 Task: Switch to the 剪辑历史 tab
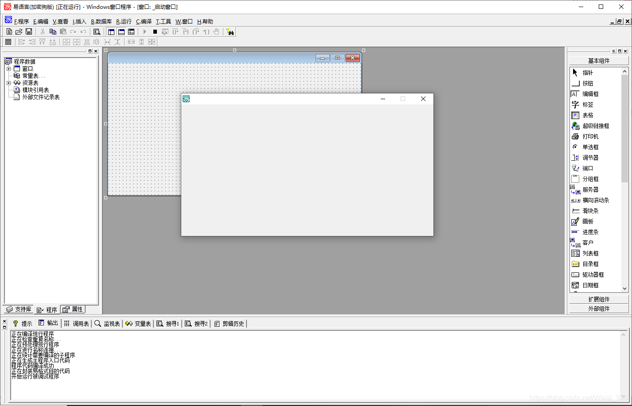click(229, 324)
